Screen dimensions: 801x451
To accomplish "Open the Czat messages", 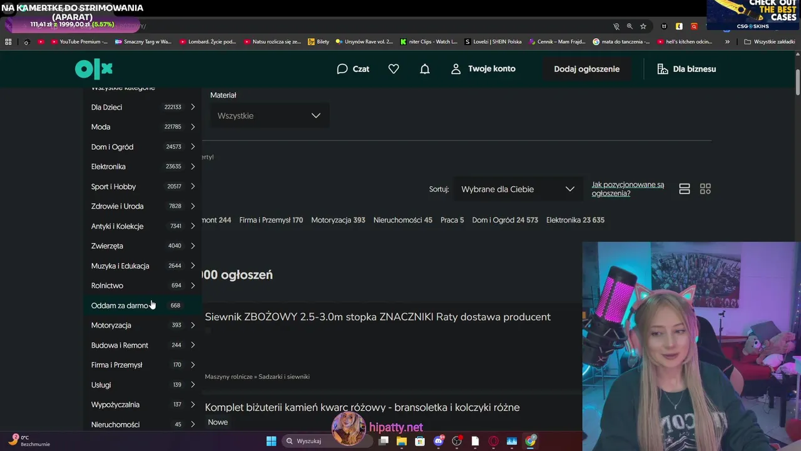I will pos(353,69).
